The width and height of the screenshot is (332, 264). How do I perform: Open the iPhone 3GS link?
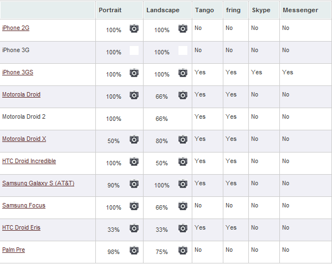click(18, 72)
